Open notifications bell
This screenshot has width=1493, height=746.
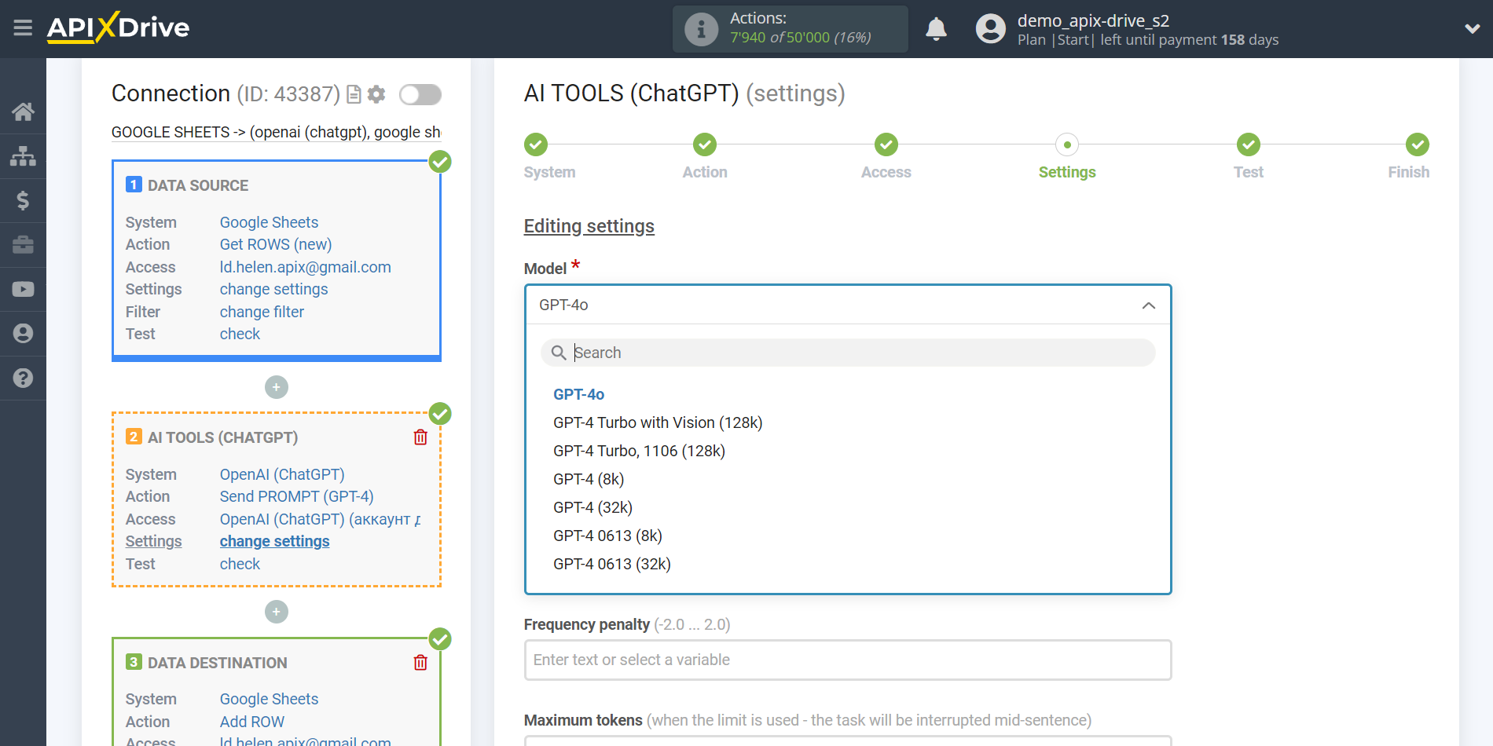(x=936, y=29)
